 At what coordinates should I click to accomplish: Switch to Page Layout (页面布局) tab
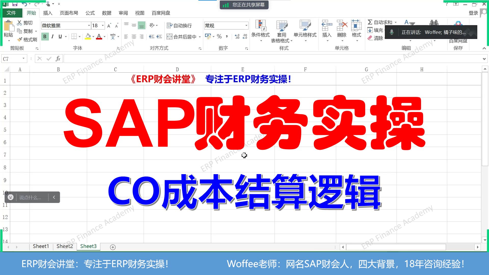[69, 13]
